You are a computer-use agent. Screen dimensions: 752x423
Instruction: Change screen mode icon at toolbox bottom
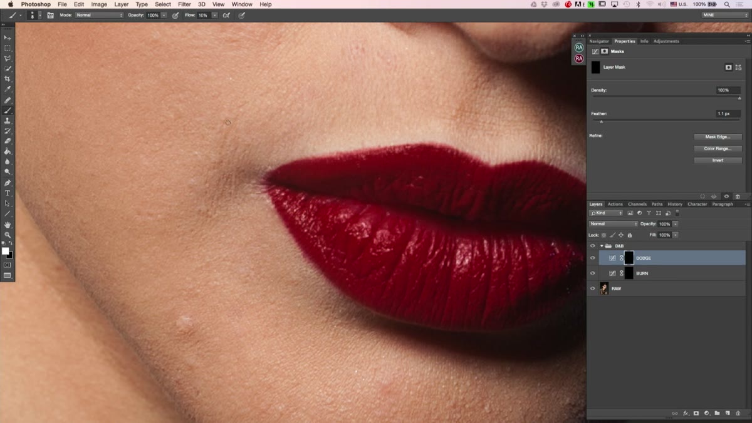[x=8, y=275]
